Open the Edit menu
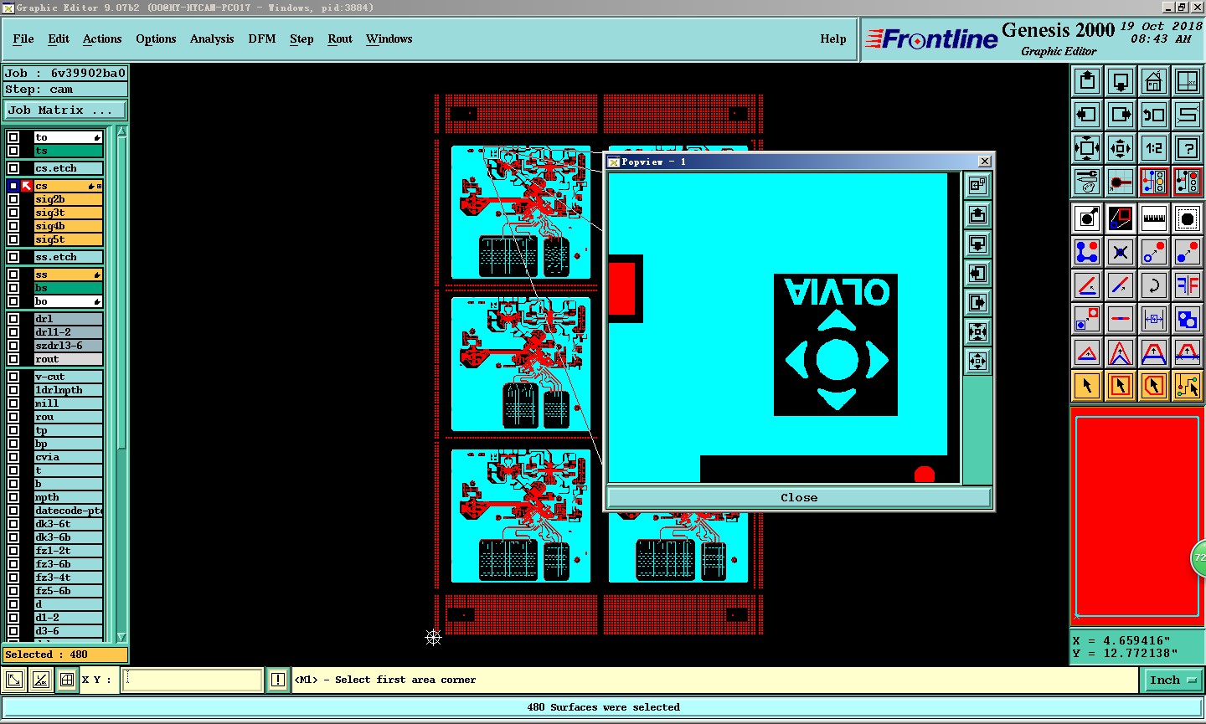Screen dimensions: 1206x724 59,39
